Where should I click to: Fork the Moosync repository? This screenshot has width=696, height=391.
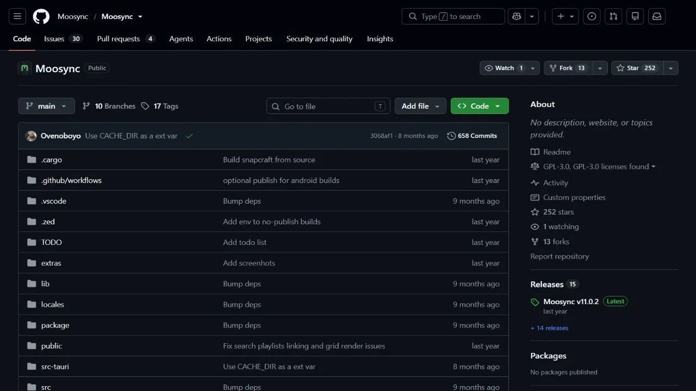pyautogui.click(x=568, y=68)
